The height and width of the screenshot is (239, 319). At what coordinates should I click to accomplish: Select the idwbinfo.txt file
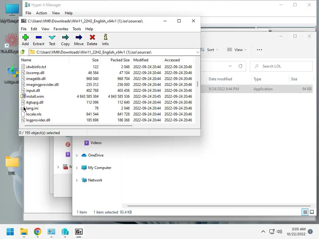pyautogui.click(x=36, y=67)
